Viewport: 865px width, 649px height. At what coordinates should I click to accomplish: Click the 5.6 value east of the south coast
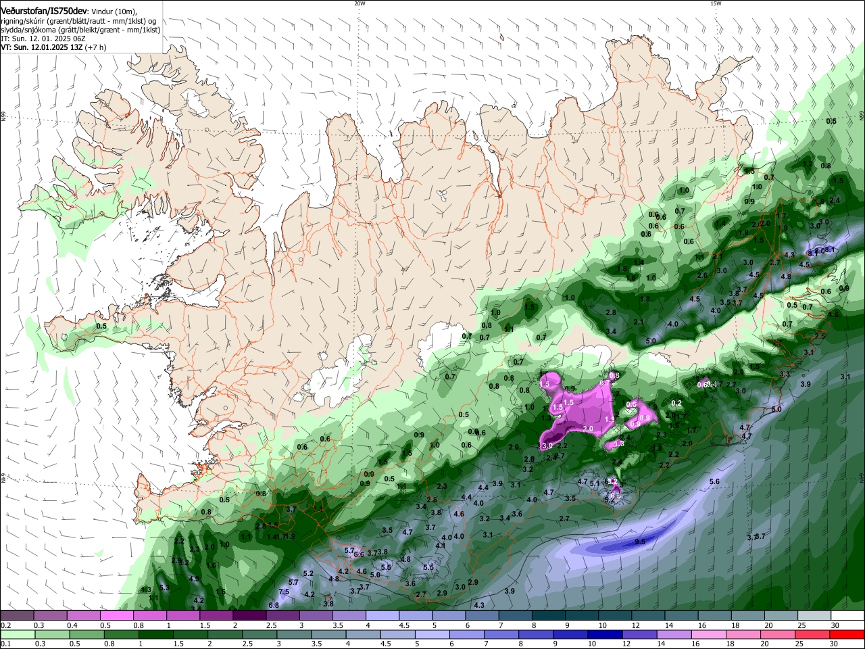tap(714, 481)
